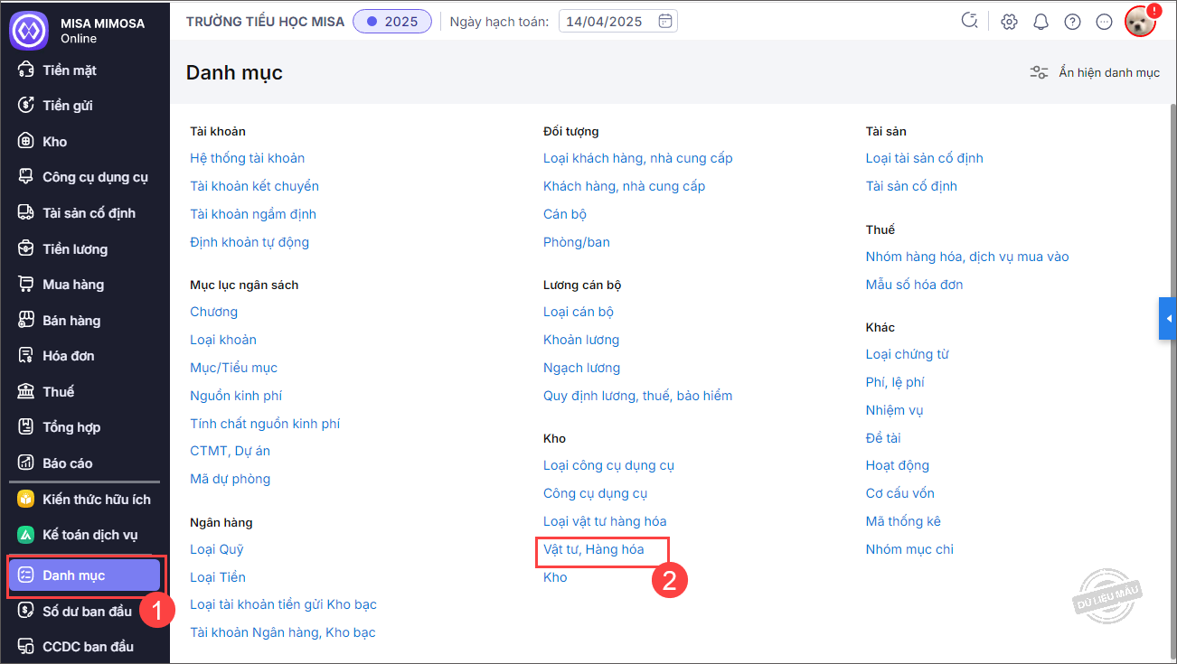Open Loại công cụ dụng cụ link

(609, 465)
